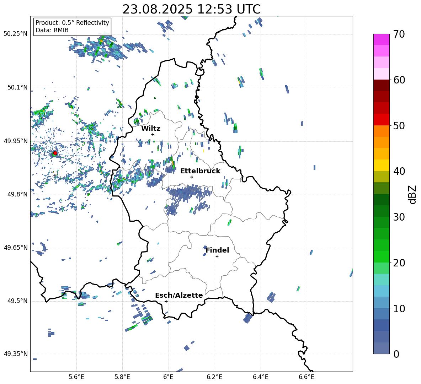Click the Findel city label
Image resolution: width=421 pixels, height=384 pixels.
click(217, 250)
